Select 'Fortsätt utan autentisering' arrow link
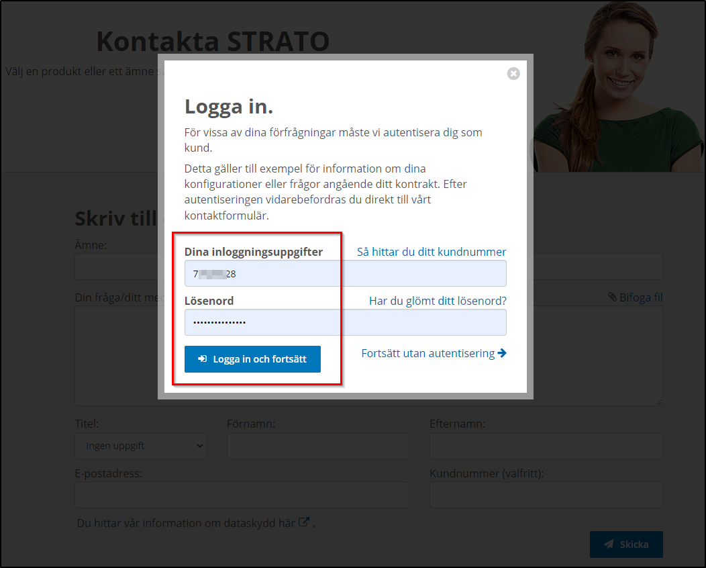The width and height of the screenshot is (706, 568). pos(434,353)
